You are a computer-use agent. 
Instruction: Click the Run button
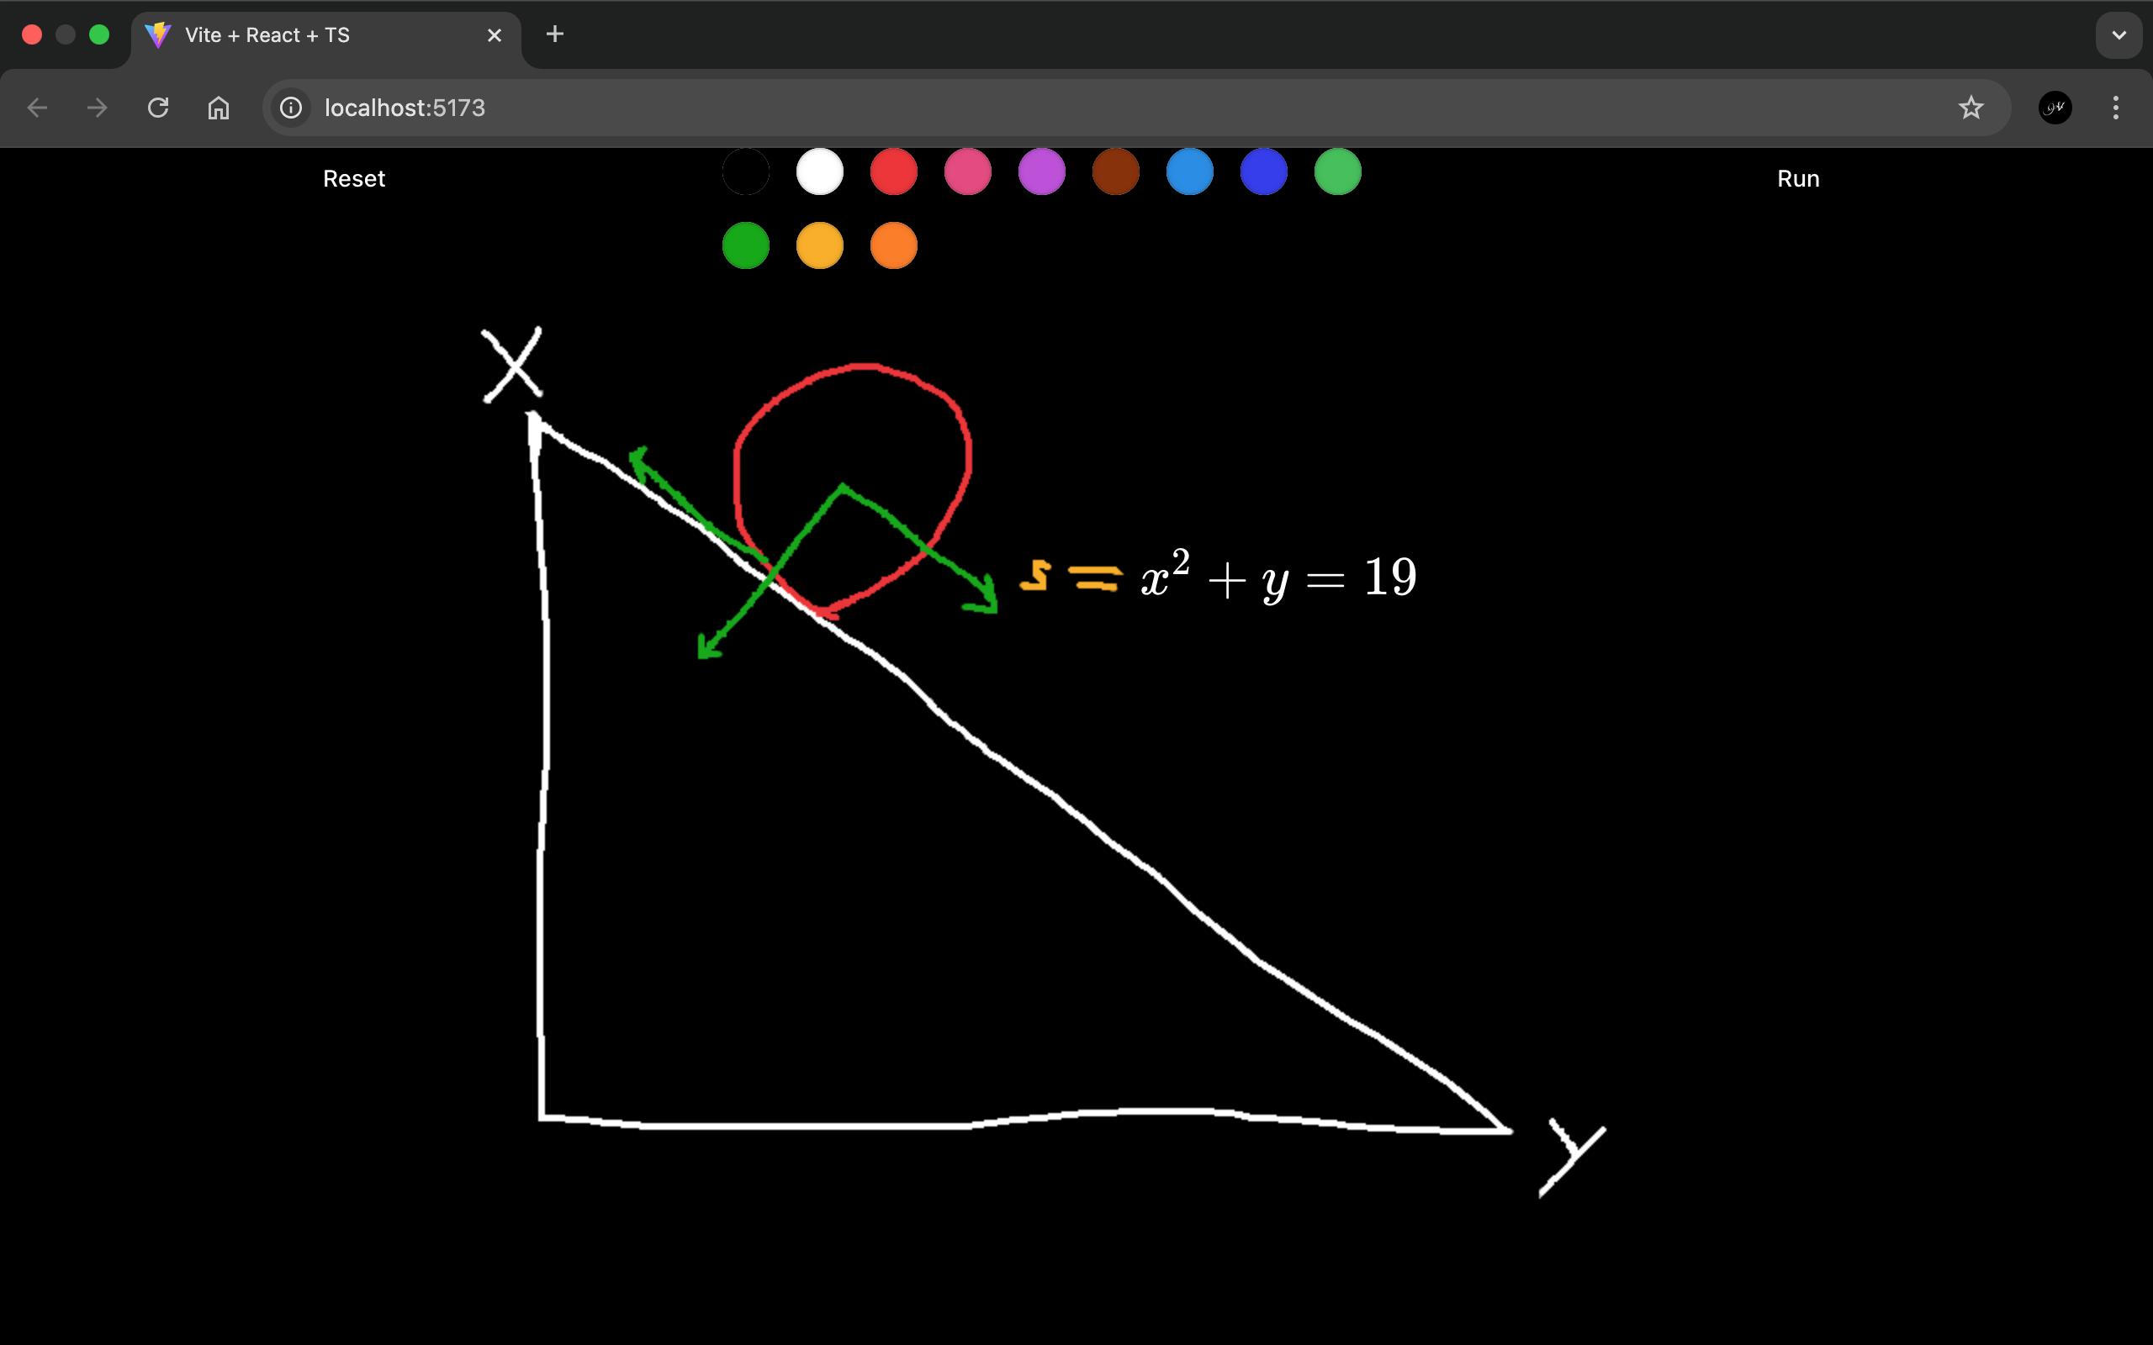coord(1798,178)
